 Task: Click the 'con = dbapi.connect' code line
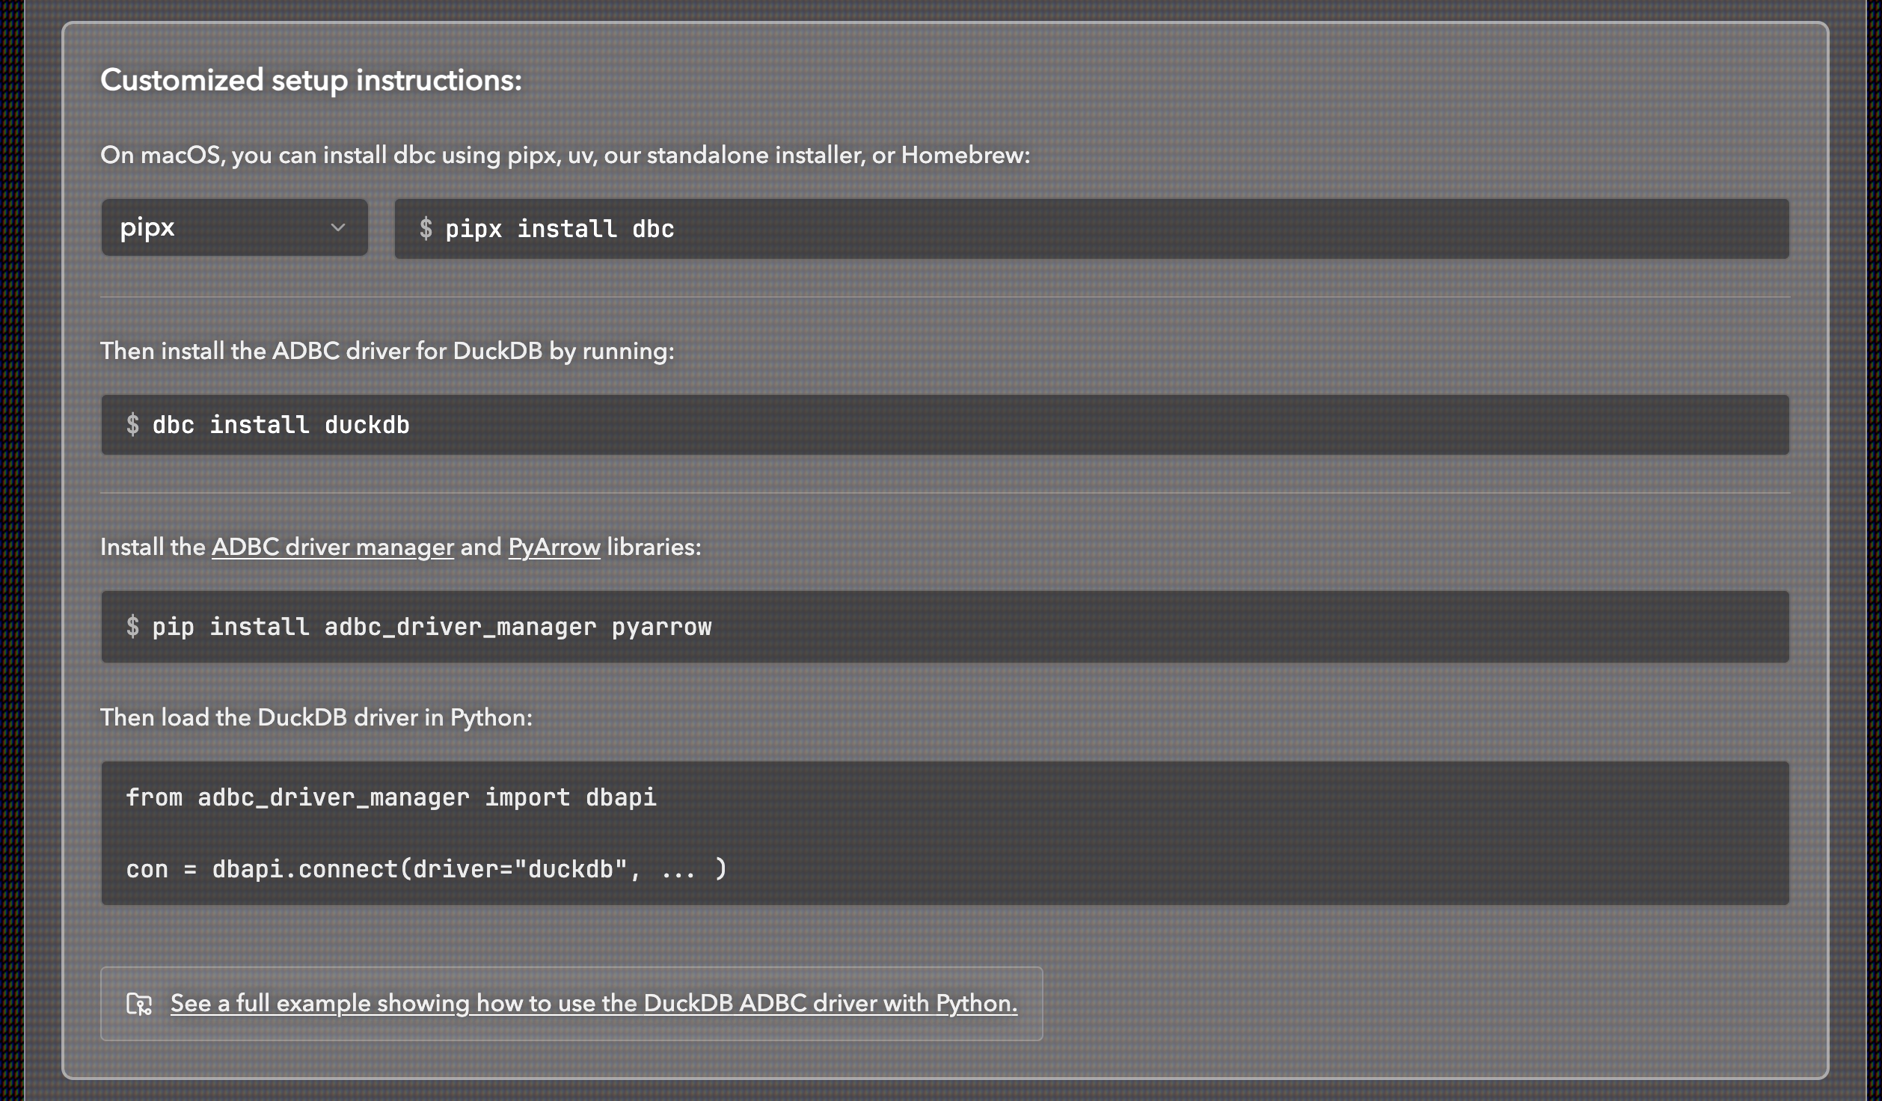pos(425,869)
